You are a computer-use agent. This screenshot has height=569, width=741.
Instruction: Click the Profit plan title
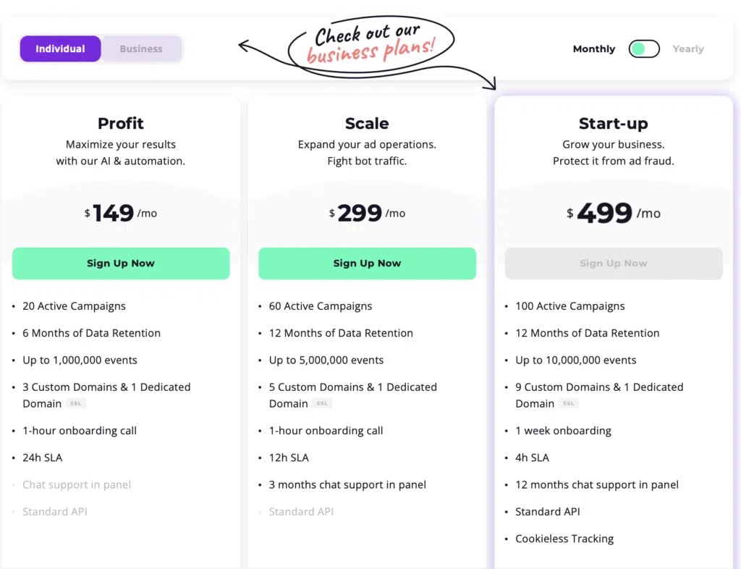click(x=121, y=123)
